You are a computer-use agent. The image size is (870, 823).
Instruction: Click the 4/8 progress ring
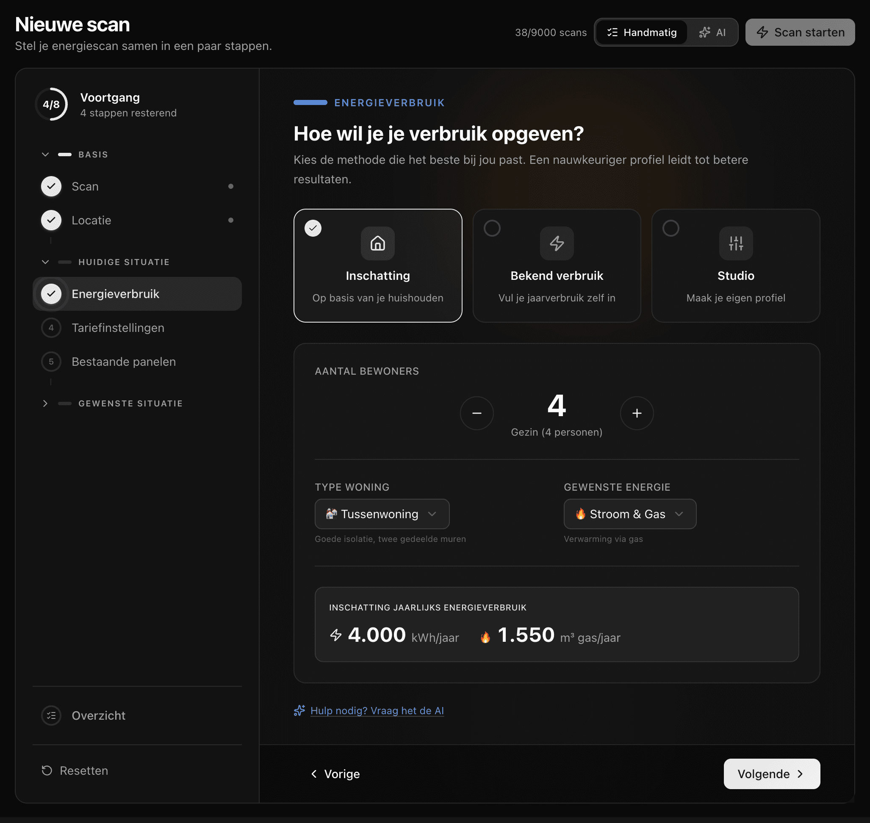click(x=51, y=105)
